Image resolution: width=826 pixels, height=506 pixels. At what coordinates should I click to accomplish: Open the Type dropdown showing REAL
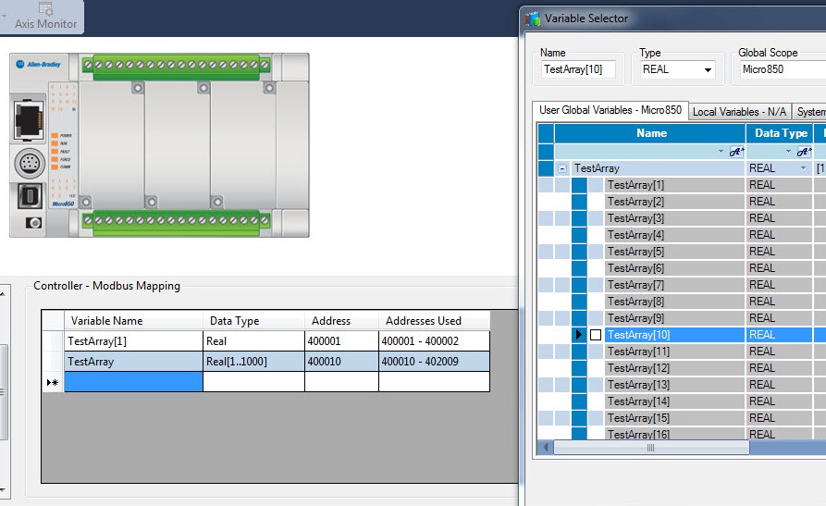pyautogui.click(x=708, y=69)
